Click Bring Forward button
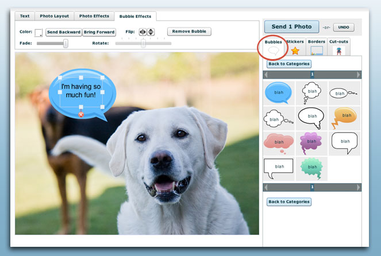Viewport: 381px width, 256px height. (x=99, y=32)
